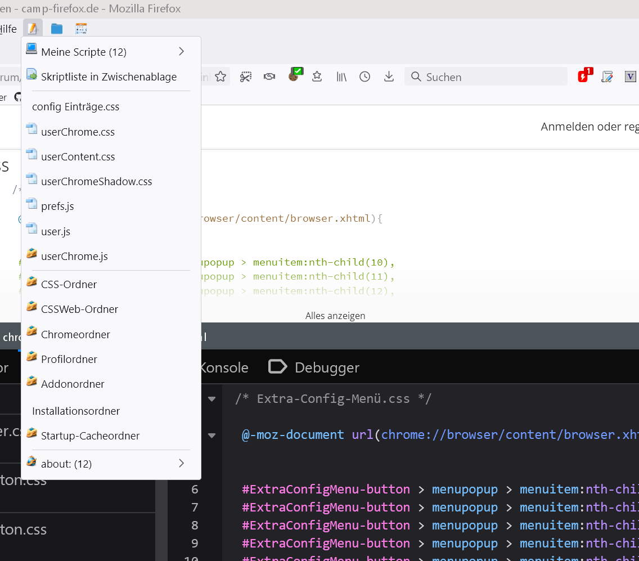Choose Skriptliste in Zwischenablage

click(x=109, y=77)
